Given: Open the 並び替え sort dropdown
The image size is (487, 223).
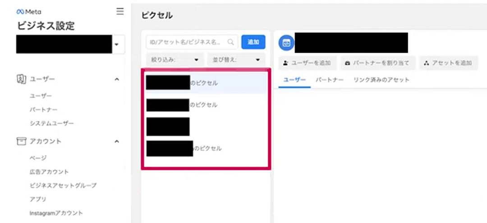Looking at the screenshot, I should (236, 59).
